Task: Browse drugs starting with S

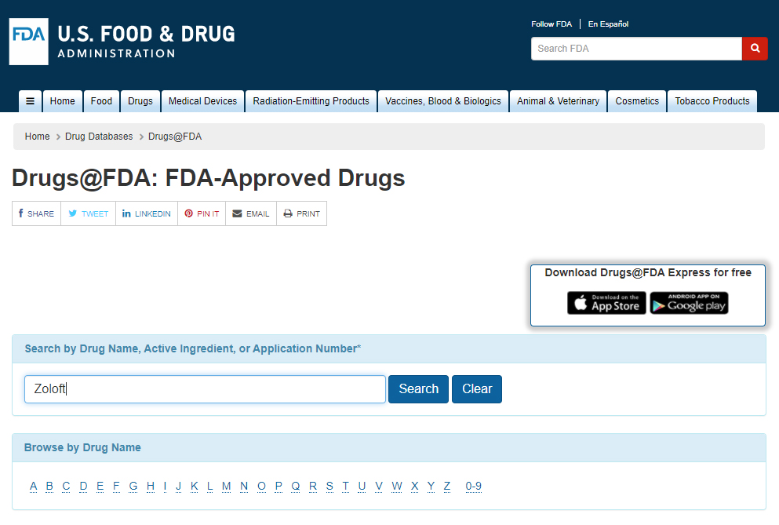Action: tap(329, 487)
